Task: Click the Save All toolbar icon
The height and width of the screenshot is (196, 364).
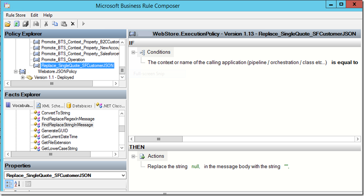Action: pos(26,24)
